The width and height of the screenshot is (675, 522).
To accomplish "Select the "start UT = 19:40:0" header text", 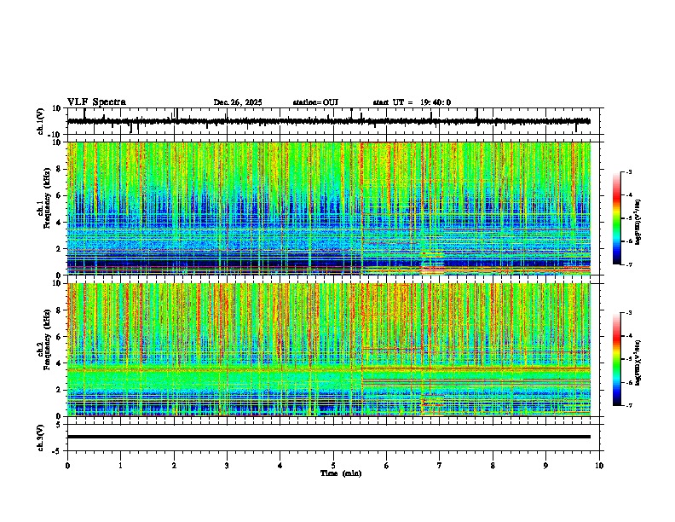I will tap(412, 102).
